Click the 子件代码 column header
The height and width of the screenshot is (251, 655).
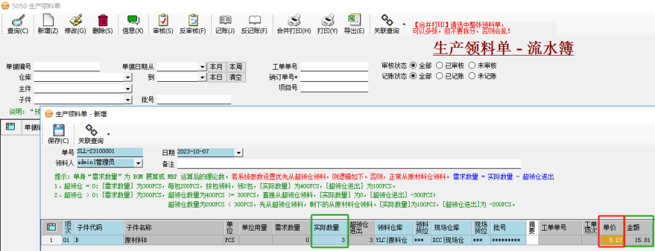(99, 227)
